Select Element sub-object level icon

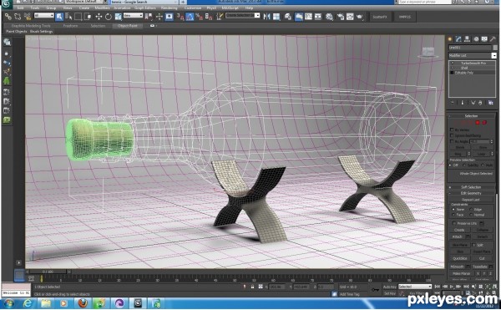(x=484, y=122)
